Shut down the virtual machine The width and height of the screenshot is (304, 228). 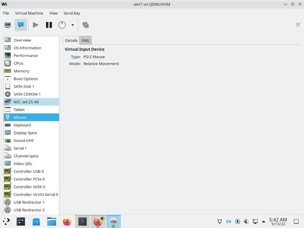[x=62, y=25]
